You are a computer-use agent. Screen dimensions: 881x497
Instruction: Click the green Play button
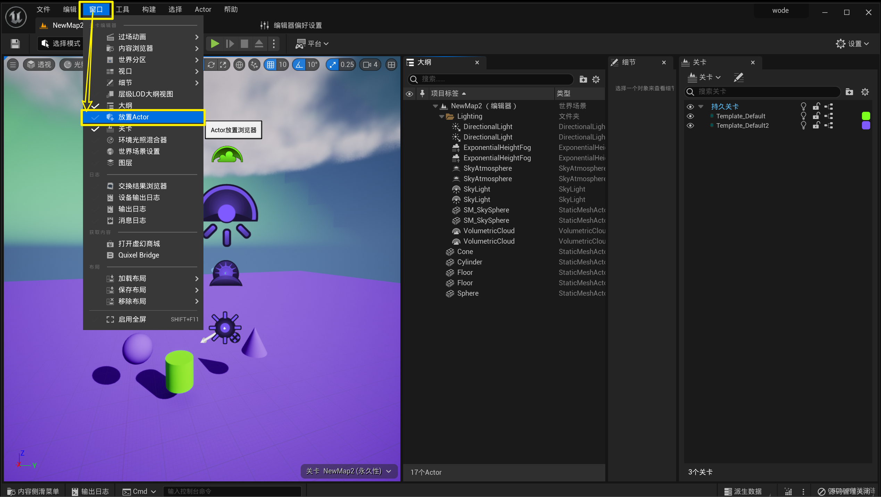pyautogui.click(x=215, y=44)
